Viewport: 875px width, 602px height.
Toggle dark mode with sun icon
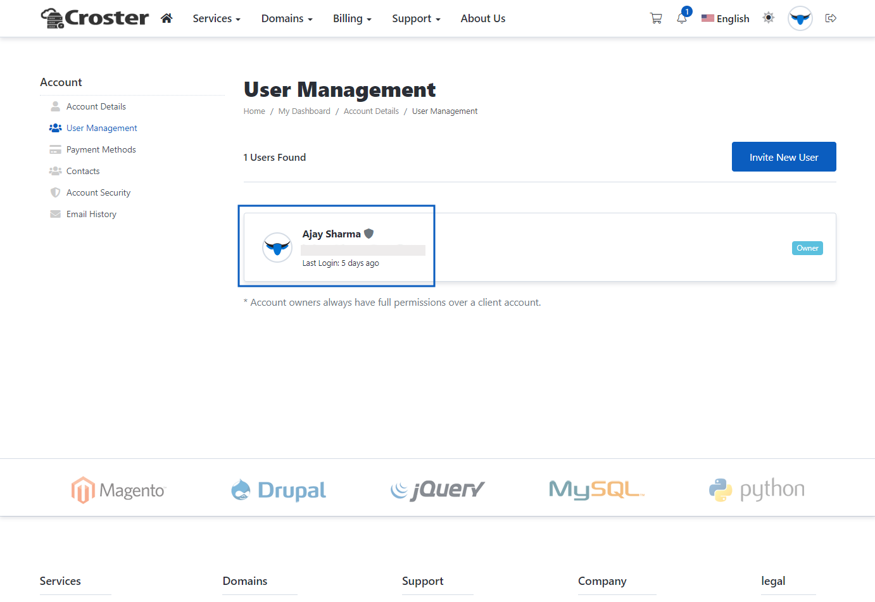click(769, 18)
